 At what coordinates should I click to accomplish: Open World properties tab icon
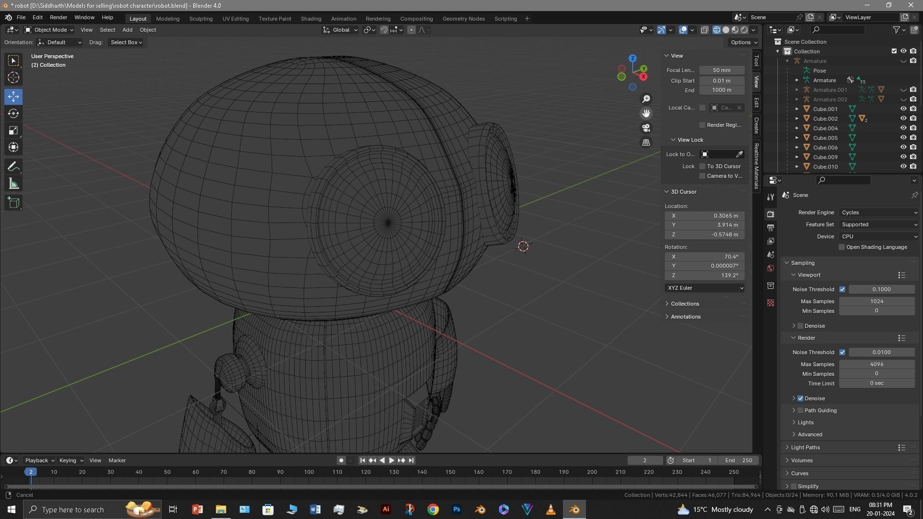[x=771, y=268]
